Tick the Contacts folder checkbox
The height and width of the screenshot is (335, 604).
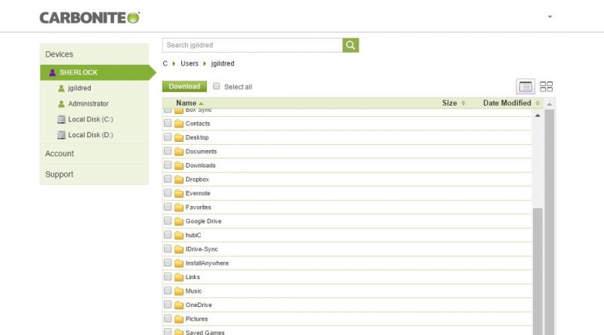(168, 123)
